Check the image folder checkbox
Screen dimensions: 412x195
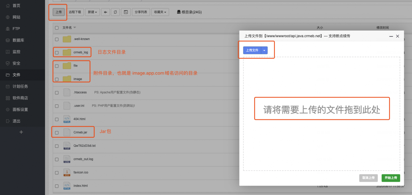tap(57, 79)
